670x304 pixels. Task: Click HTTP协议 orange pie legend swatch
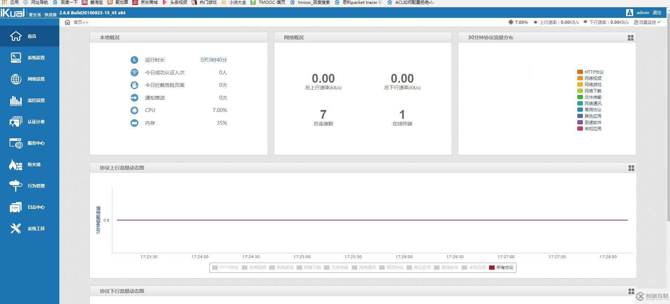(x=580, y=72)
